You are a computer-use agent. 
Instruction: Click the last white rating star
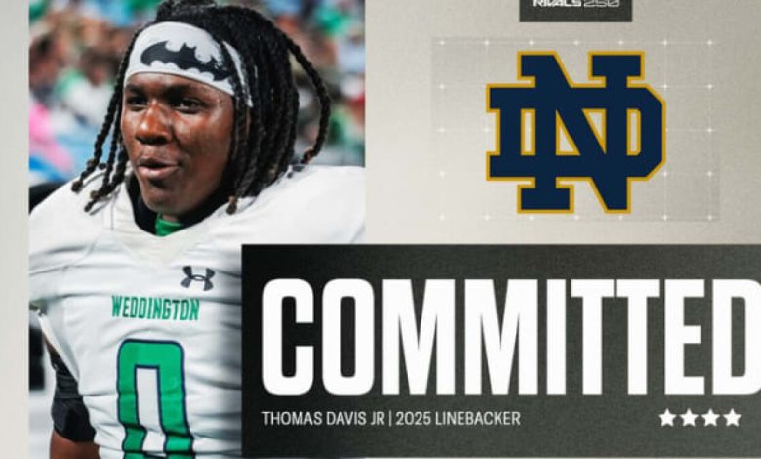[x=732, y=417]
